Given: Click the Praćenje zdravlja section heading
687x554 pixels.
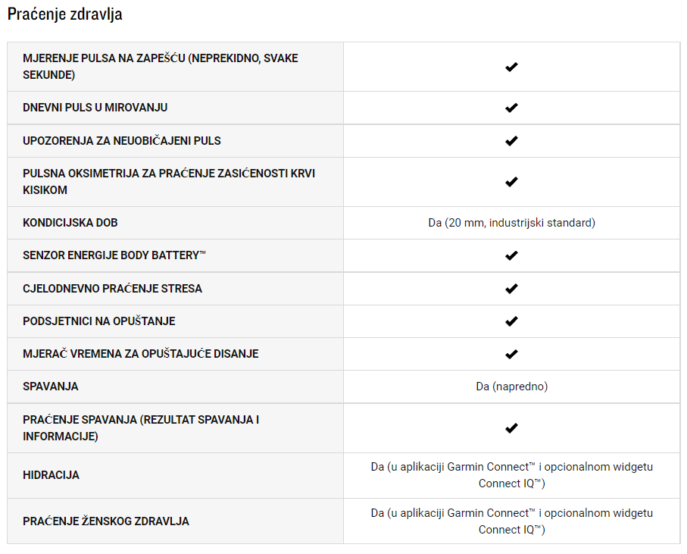Looking at the screenshot, I should click(65, 14).
